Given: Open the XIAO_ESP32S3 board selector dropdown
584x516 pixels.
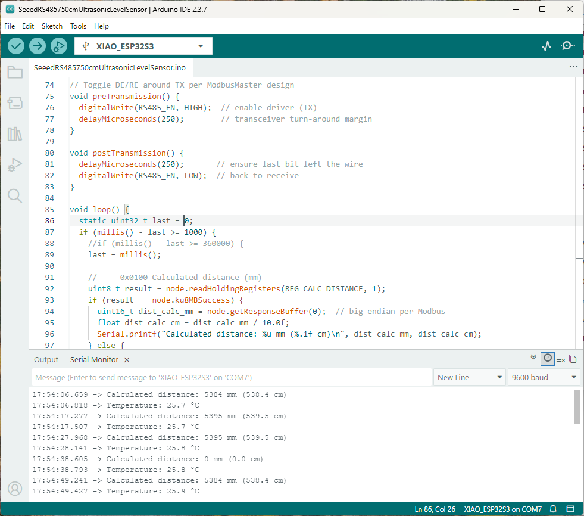Looking at the screenshot, I should [143, 46].
